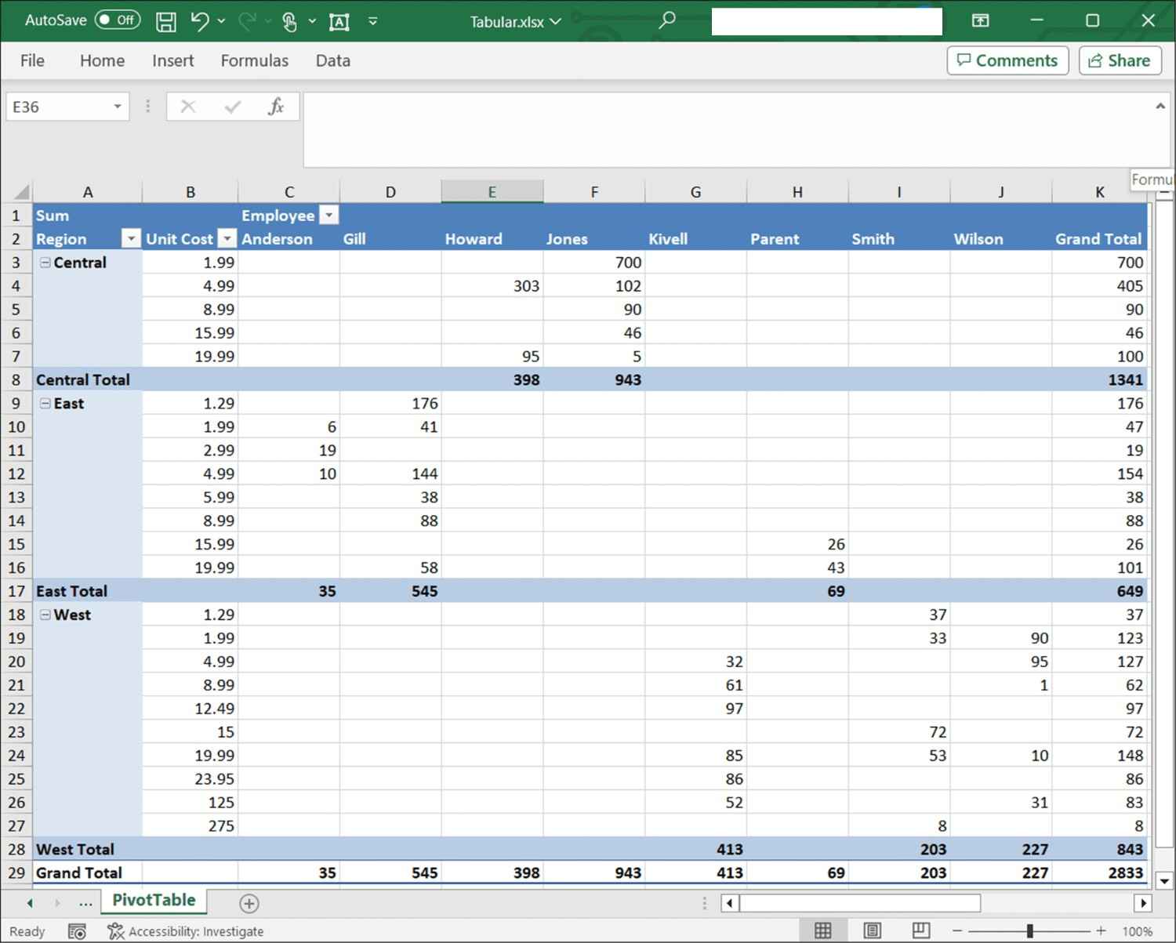Open the File tab

[32, 60]
